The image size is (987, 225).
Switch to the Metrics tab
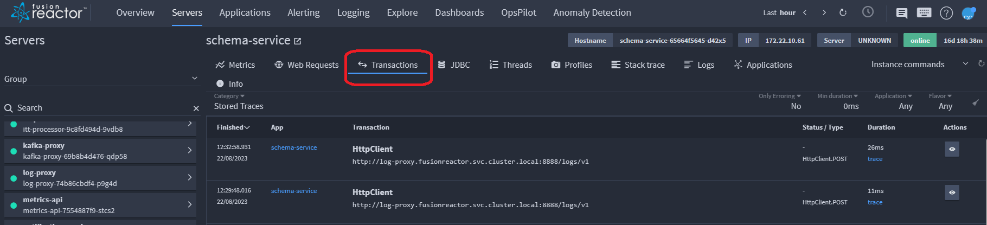click(x=235, y=65)
